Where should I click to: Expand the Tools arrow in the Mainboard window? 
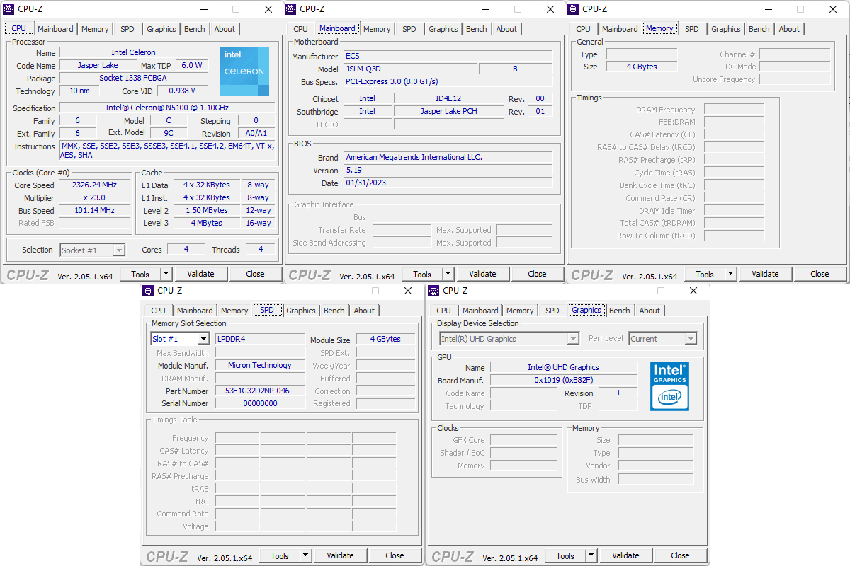[x=448, y=274]
